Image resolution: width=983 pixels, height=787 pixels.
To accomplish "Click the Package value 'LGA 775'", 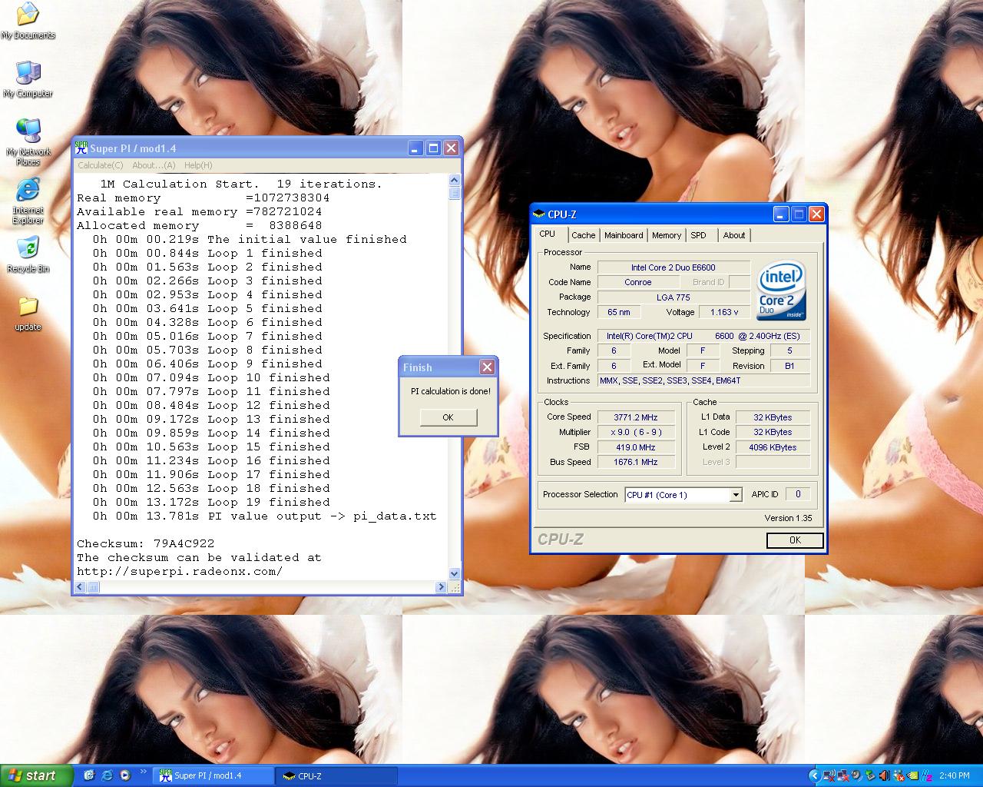I will (674, 297).
